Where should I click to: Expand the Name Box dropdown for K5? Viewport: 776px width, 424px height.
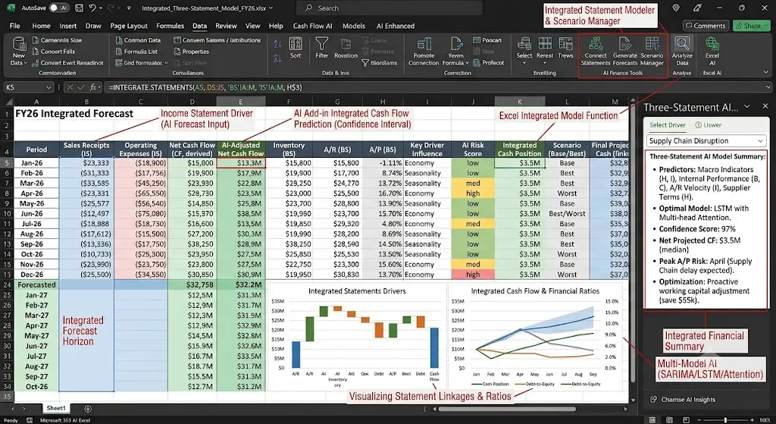tap(48, 88)
